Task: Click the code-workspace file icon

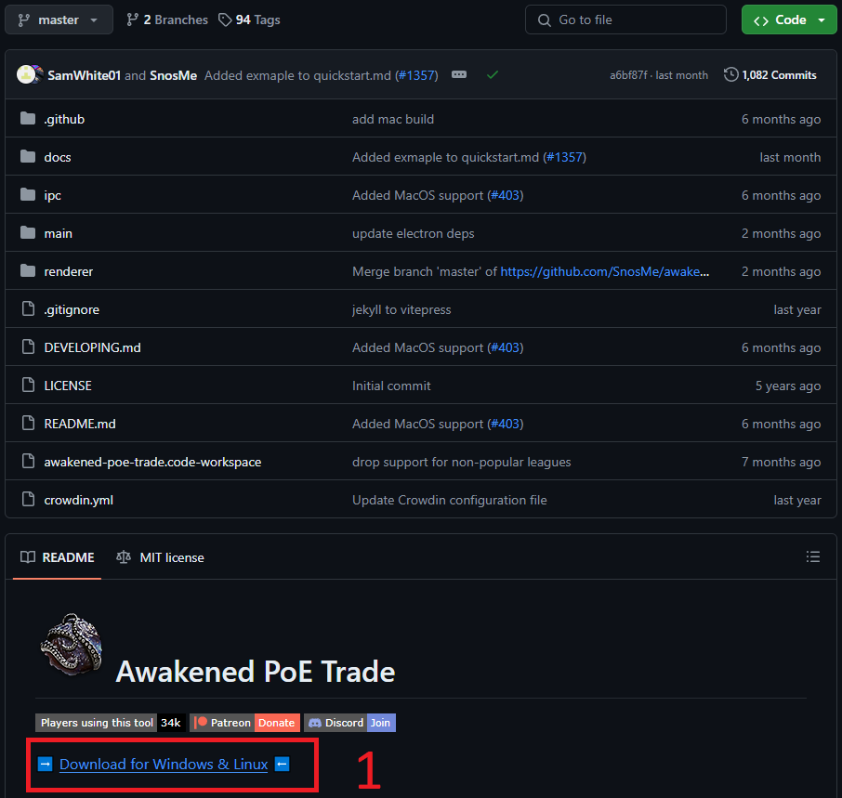Action: pos(28,461)
